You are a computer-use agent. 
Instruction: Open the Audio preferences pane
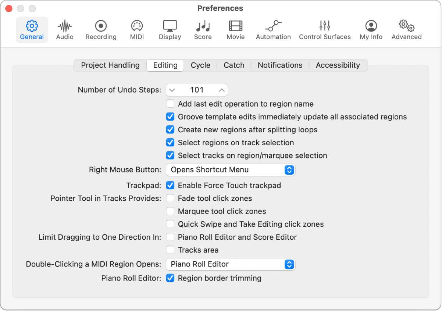(x=65, y=30)
